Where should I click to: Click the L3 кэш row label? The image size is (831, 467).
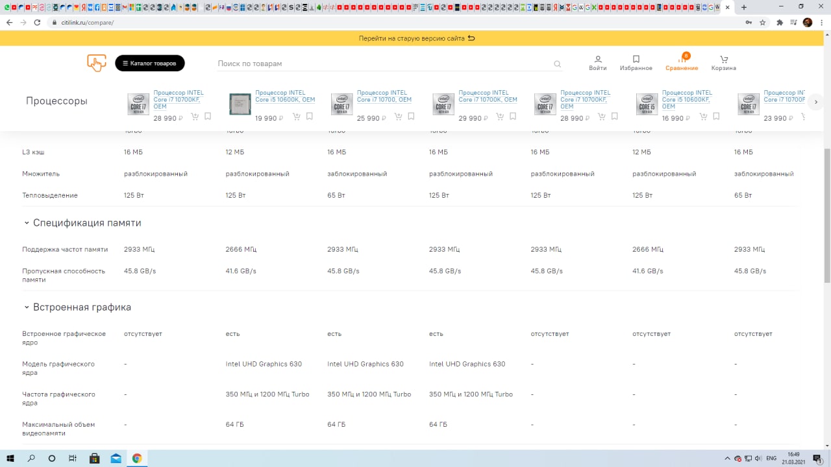pos(33,152)
